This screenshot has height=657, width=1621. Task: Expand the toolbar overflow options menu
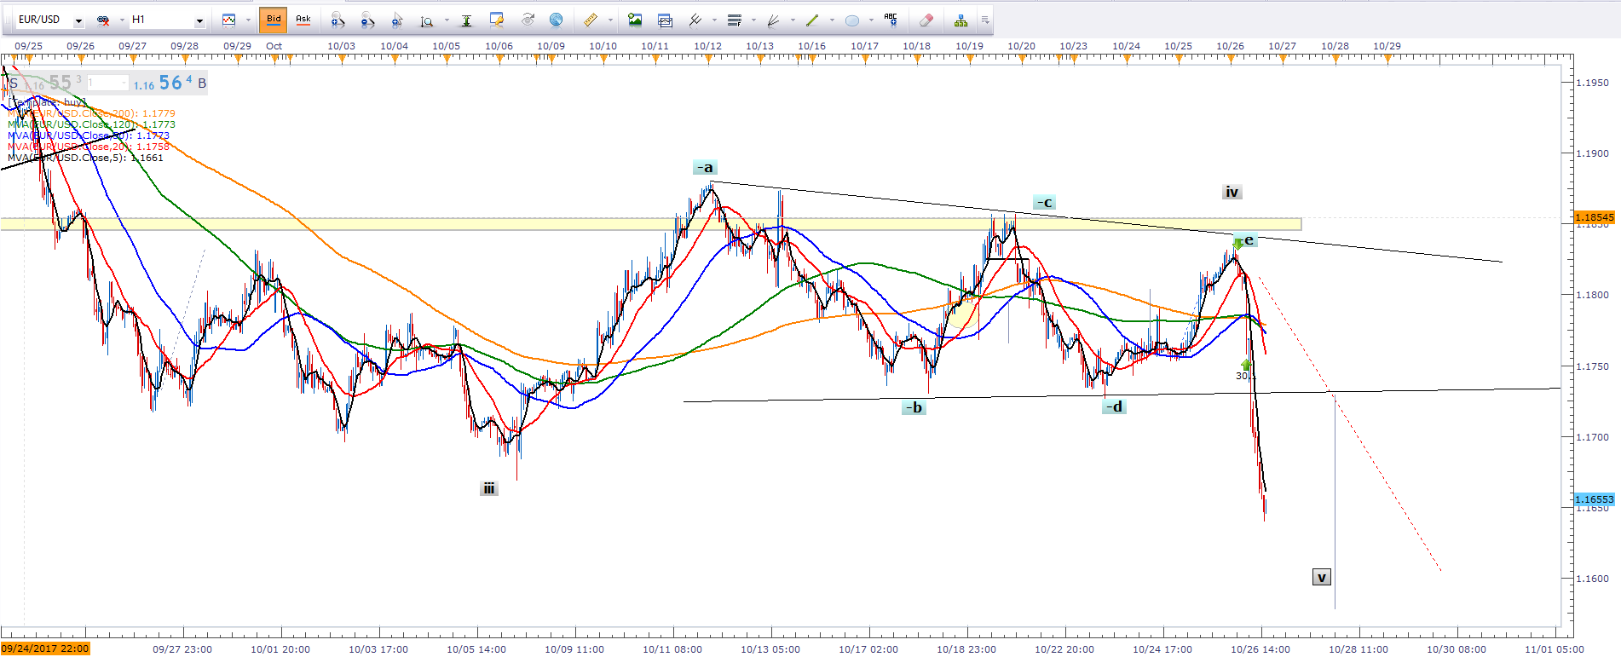tap(985, 20)
